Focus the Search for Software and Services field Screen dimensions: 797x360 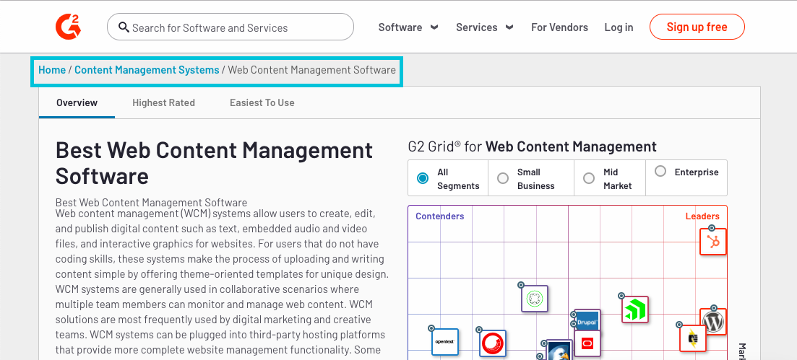pos(231,27)
